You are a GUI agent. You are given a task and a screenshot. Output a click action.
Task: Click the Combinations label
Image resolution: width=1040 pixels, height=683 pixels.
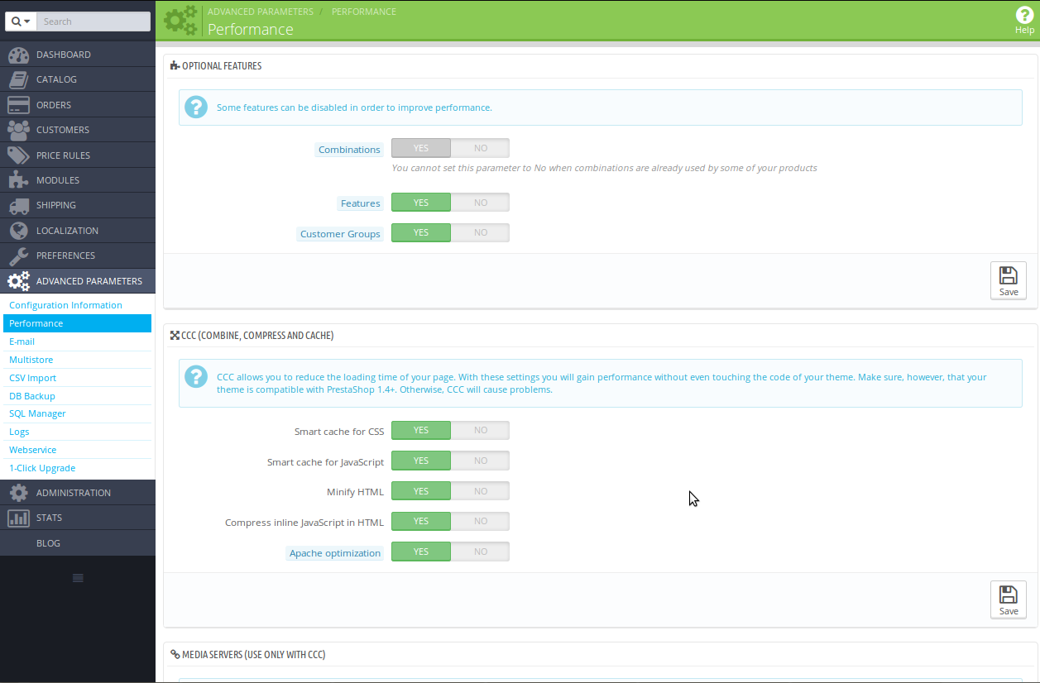pyautogui.click(x=350, y=150)
